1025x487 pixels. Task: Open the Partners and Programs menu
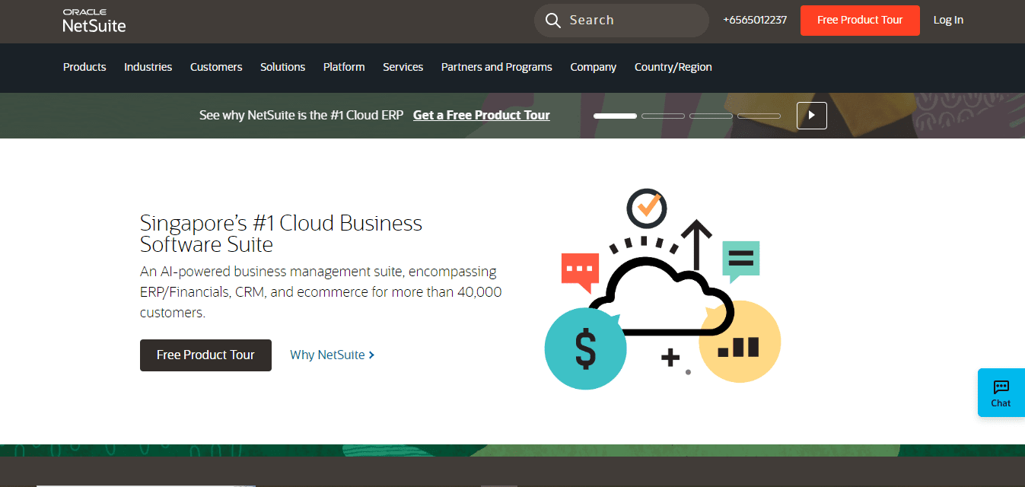click(496, 67)
